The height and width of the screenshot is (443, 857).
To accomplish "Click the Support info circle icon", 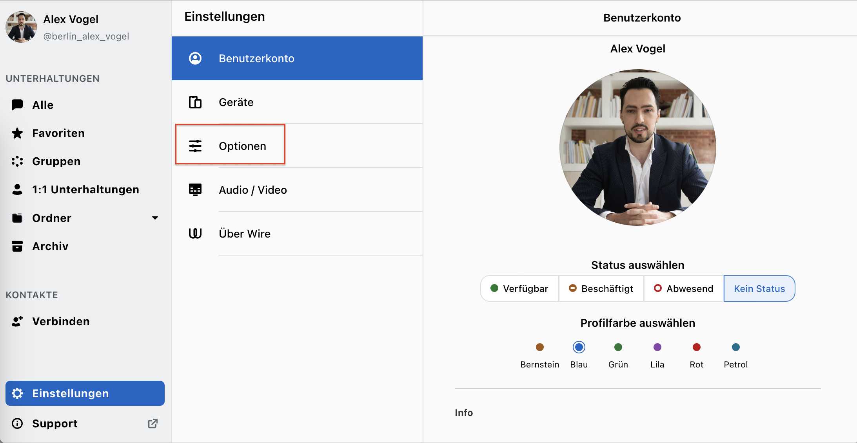I will (17, 423).
